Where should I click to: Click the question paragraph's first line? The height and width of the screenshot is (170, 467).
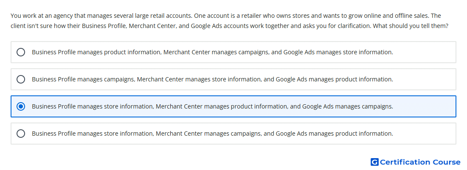pos(226,15)
